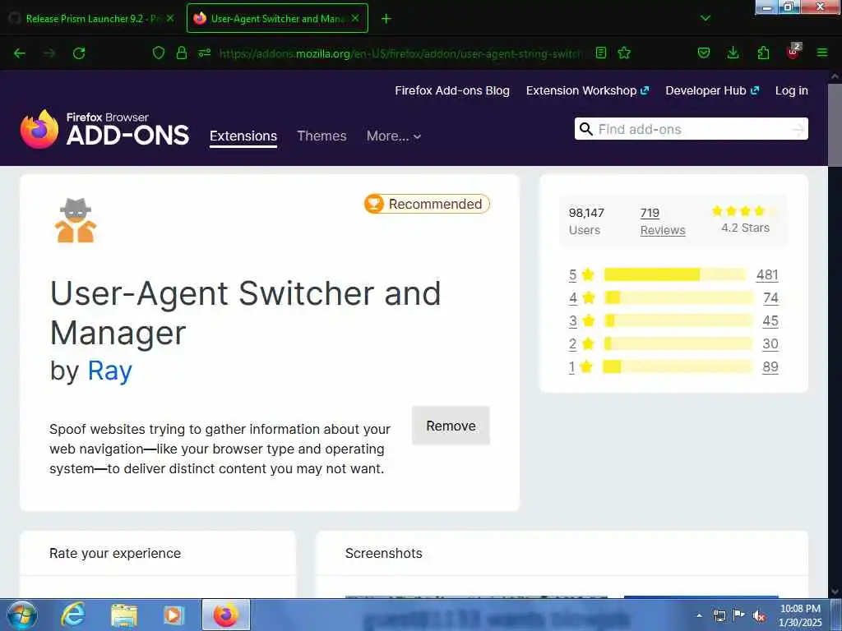
Task: Click the uBlock extension icon with badge
Action: pyautogui.click(x=793, y=52)
